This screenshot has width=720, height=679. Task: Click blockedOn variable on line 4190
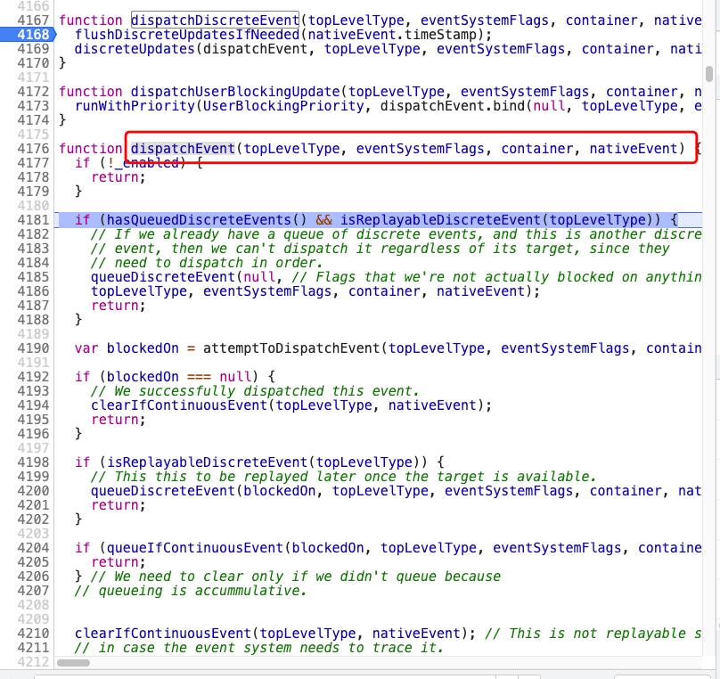click(143, 348)
